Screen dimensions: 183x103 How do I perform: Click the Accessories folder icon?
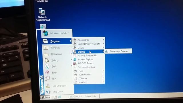(74, 40)
